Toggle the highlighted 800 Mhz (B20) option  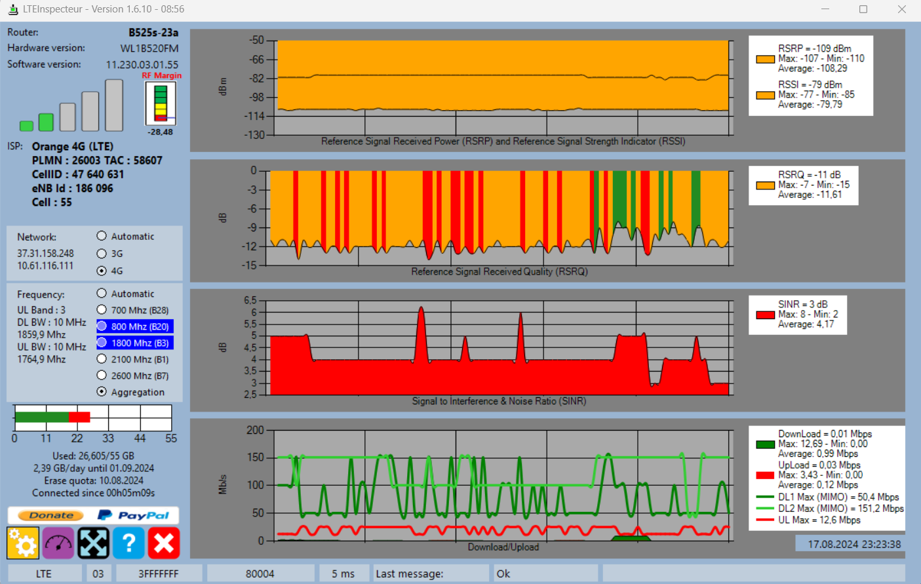click(135, 326)
